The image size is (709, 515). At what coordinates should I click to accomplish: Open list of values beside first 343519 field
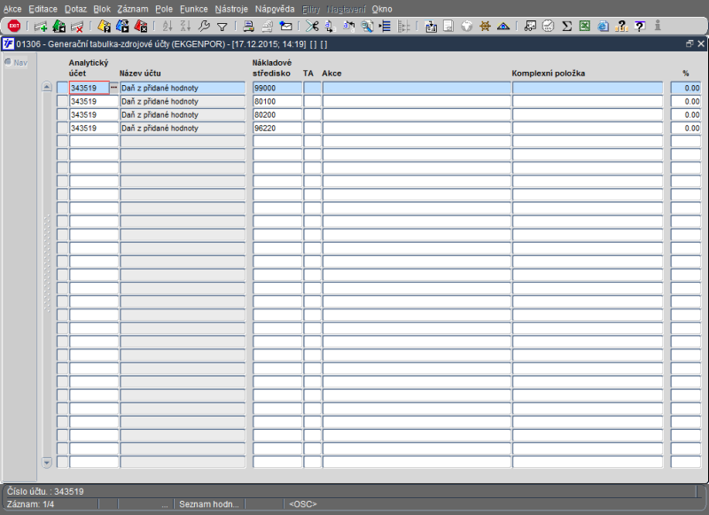coord(114,88)
